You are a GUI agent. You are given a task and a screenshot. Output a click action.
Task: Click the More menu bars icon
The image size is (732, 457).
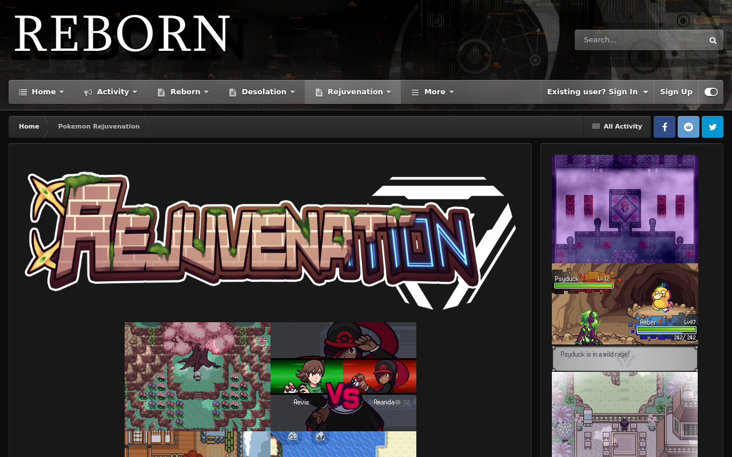click(x=415, y=92)
